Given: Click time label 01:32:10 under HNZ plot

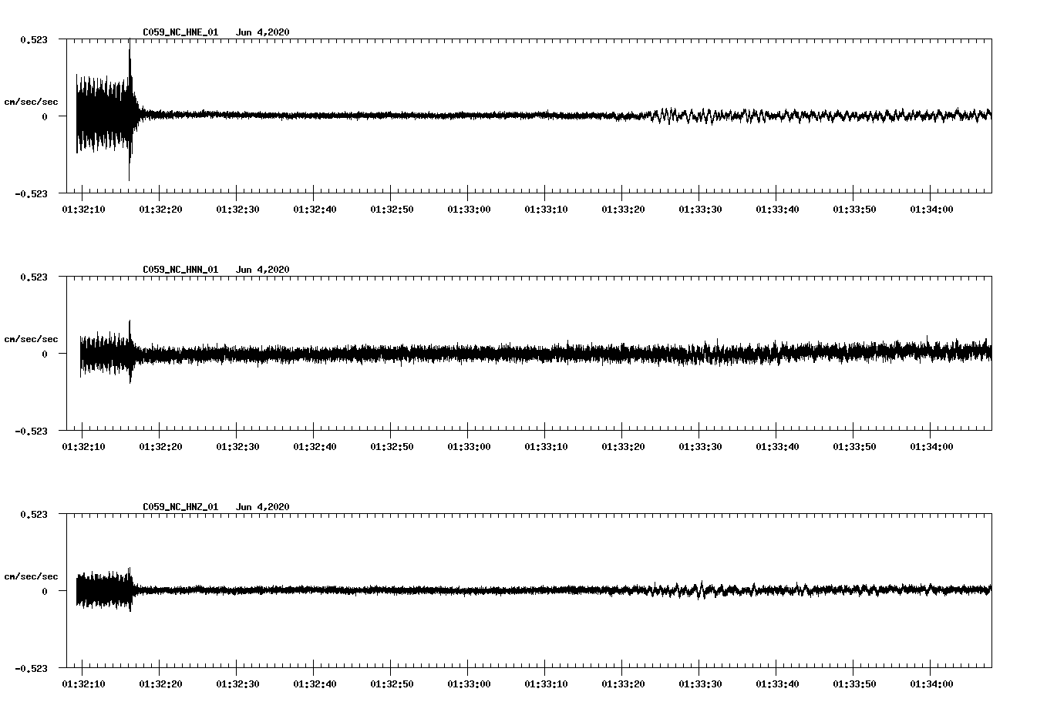Looking at the screenshot, I should (x=83, y=684).
